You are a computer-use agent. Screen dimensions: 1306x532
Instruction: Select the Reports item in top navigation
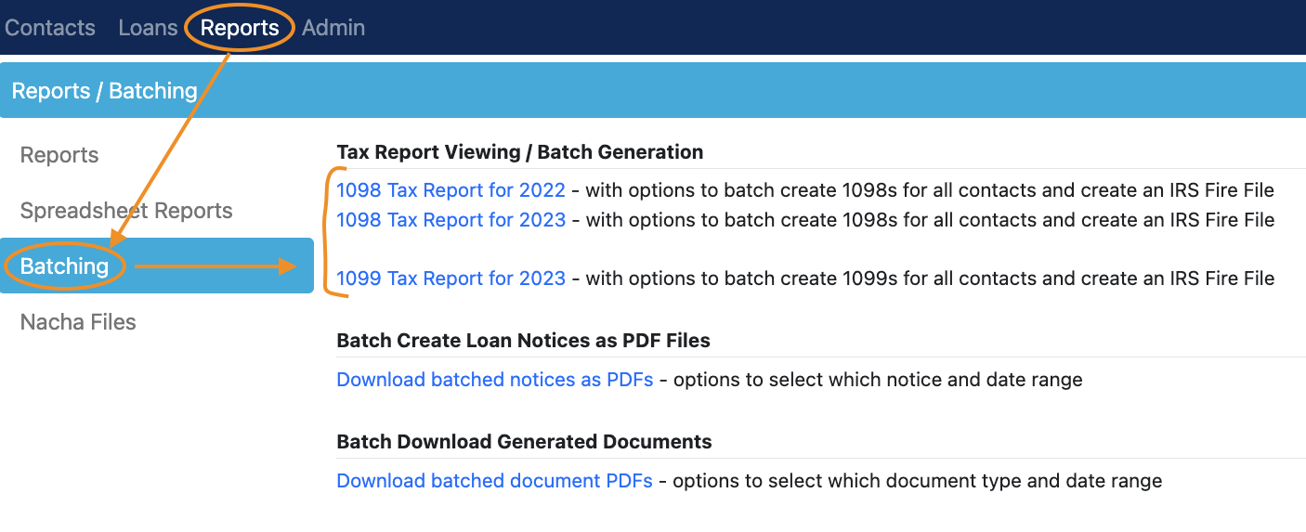(x=240, y=28)
